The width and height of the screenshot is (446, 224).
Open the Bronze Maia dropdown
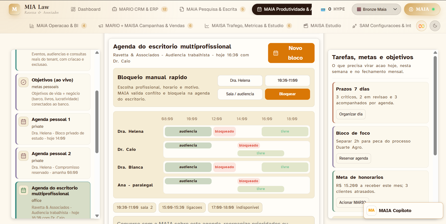376,9
